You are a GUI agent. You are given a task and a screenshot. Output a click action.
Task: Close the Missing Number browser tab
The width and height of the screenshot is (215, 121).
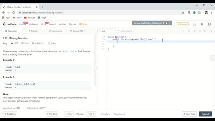(x=37, y=7)
